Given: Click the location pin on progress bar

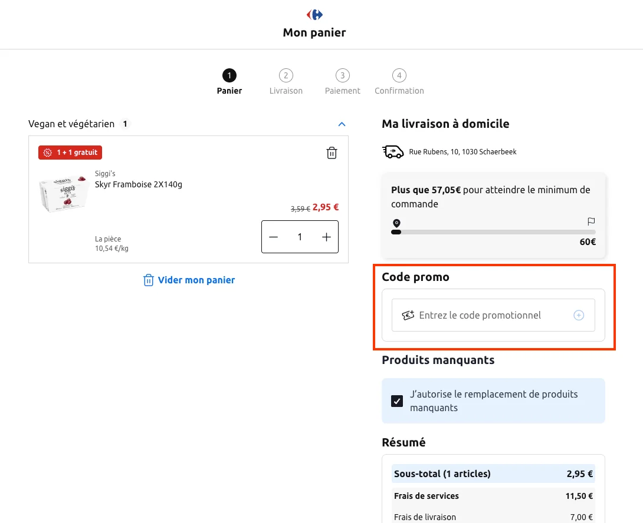Looking at the screenshot, I should point(396,223).
